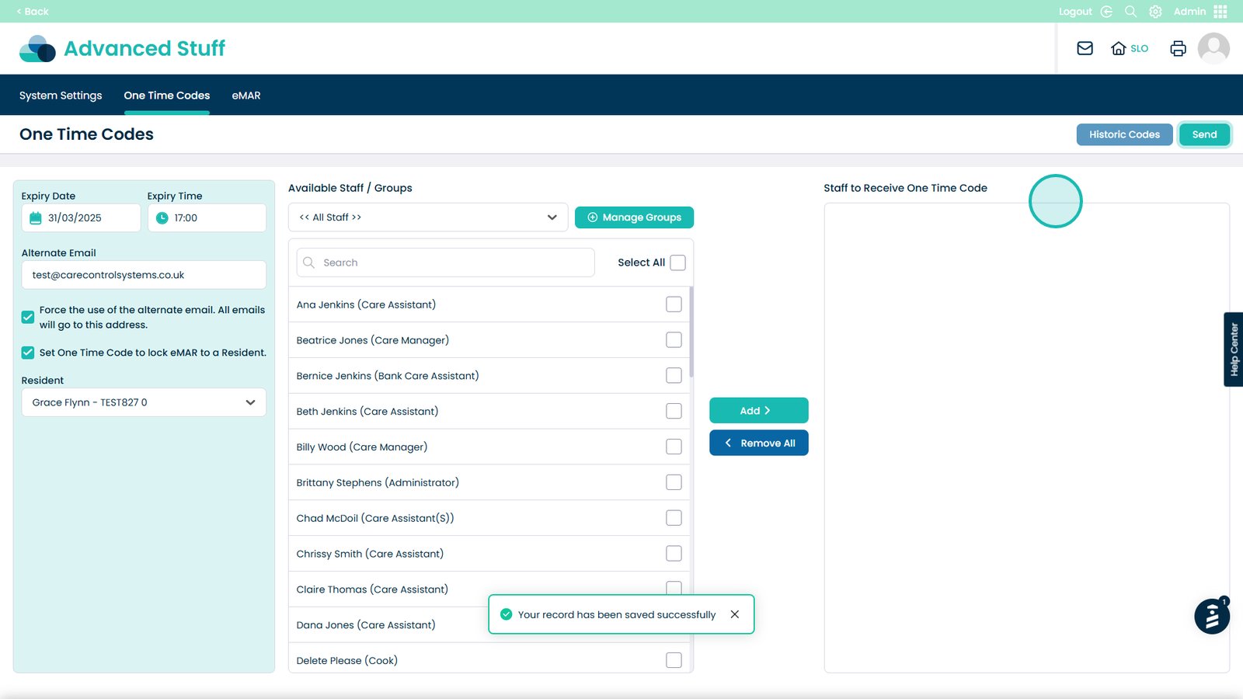Image resolution: width=1243 pixels, height=699 pixels.
Task: Check the box for Beatrice Jones
Action: (x=674, y=340)
